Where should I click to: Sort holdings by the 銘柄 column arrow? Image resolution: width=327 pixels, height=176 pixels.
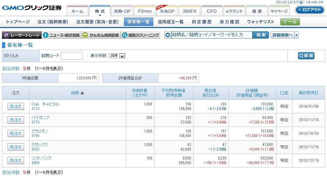click(82, 93)
